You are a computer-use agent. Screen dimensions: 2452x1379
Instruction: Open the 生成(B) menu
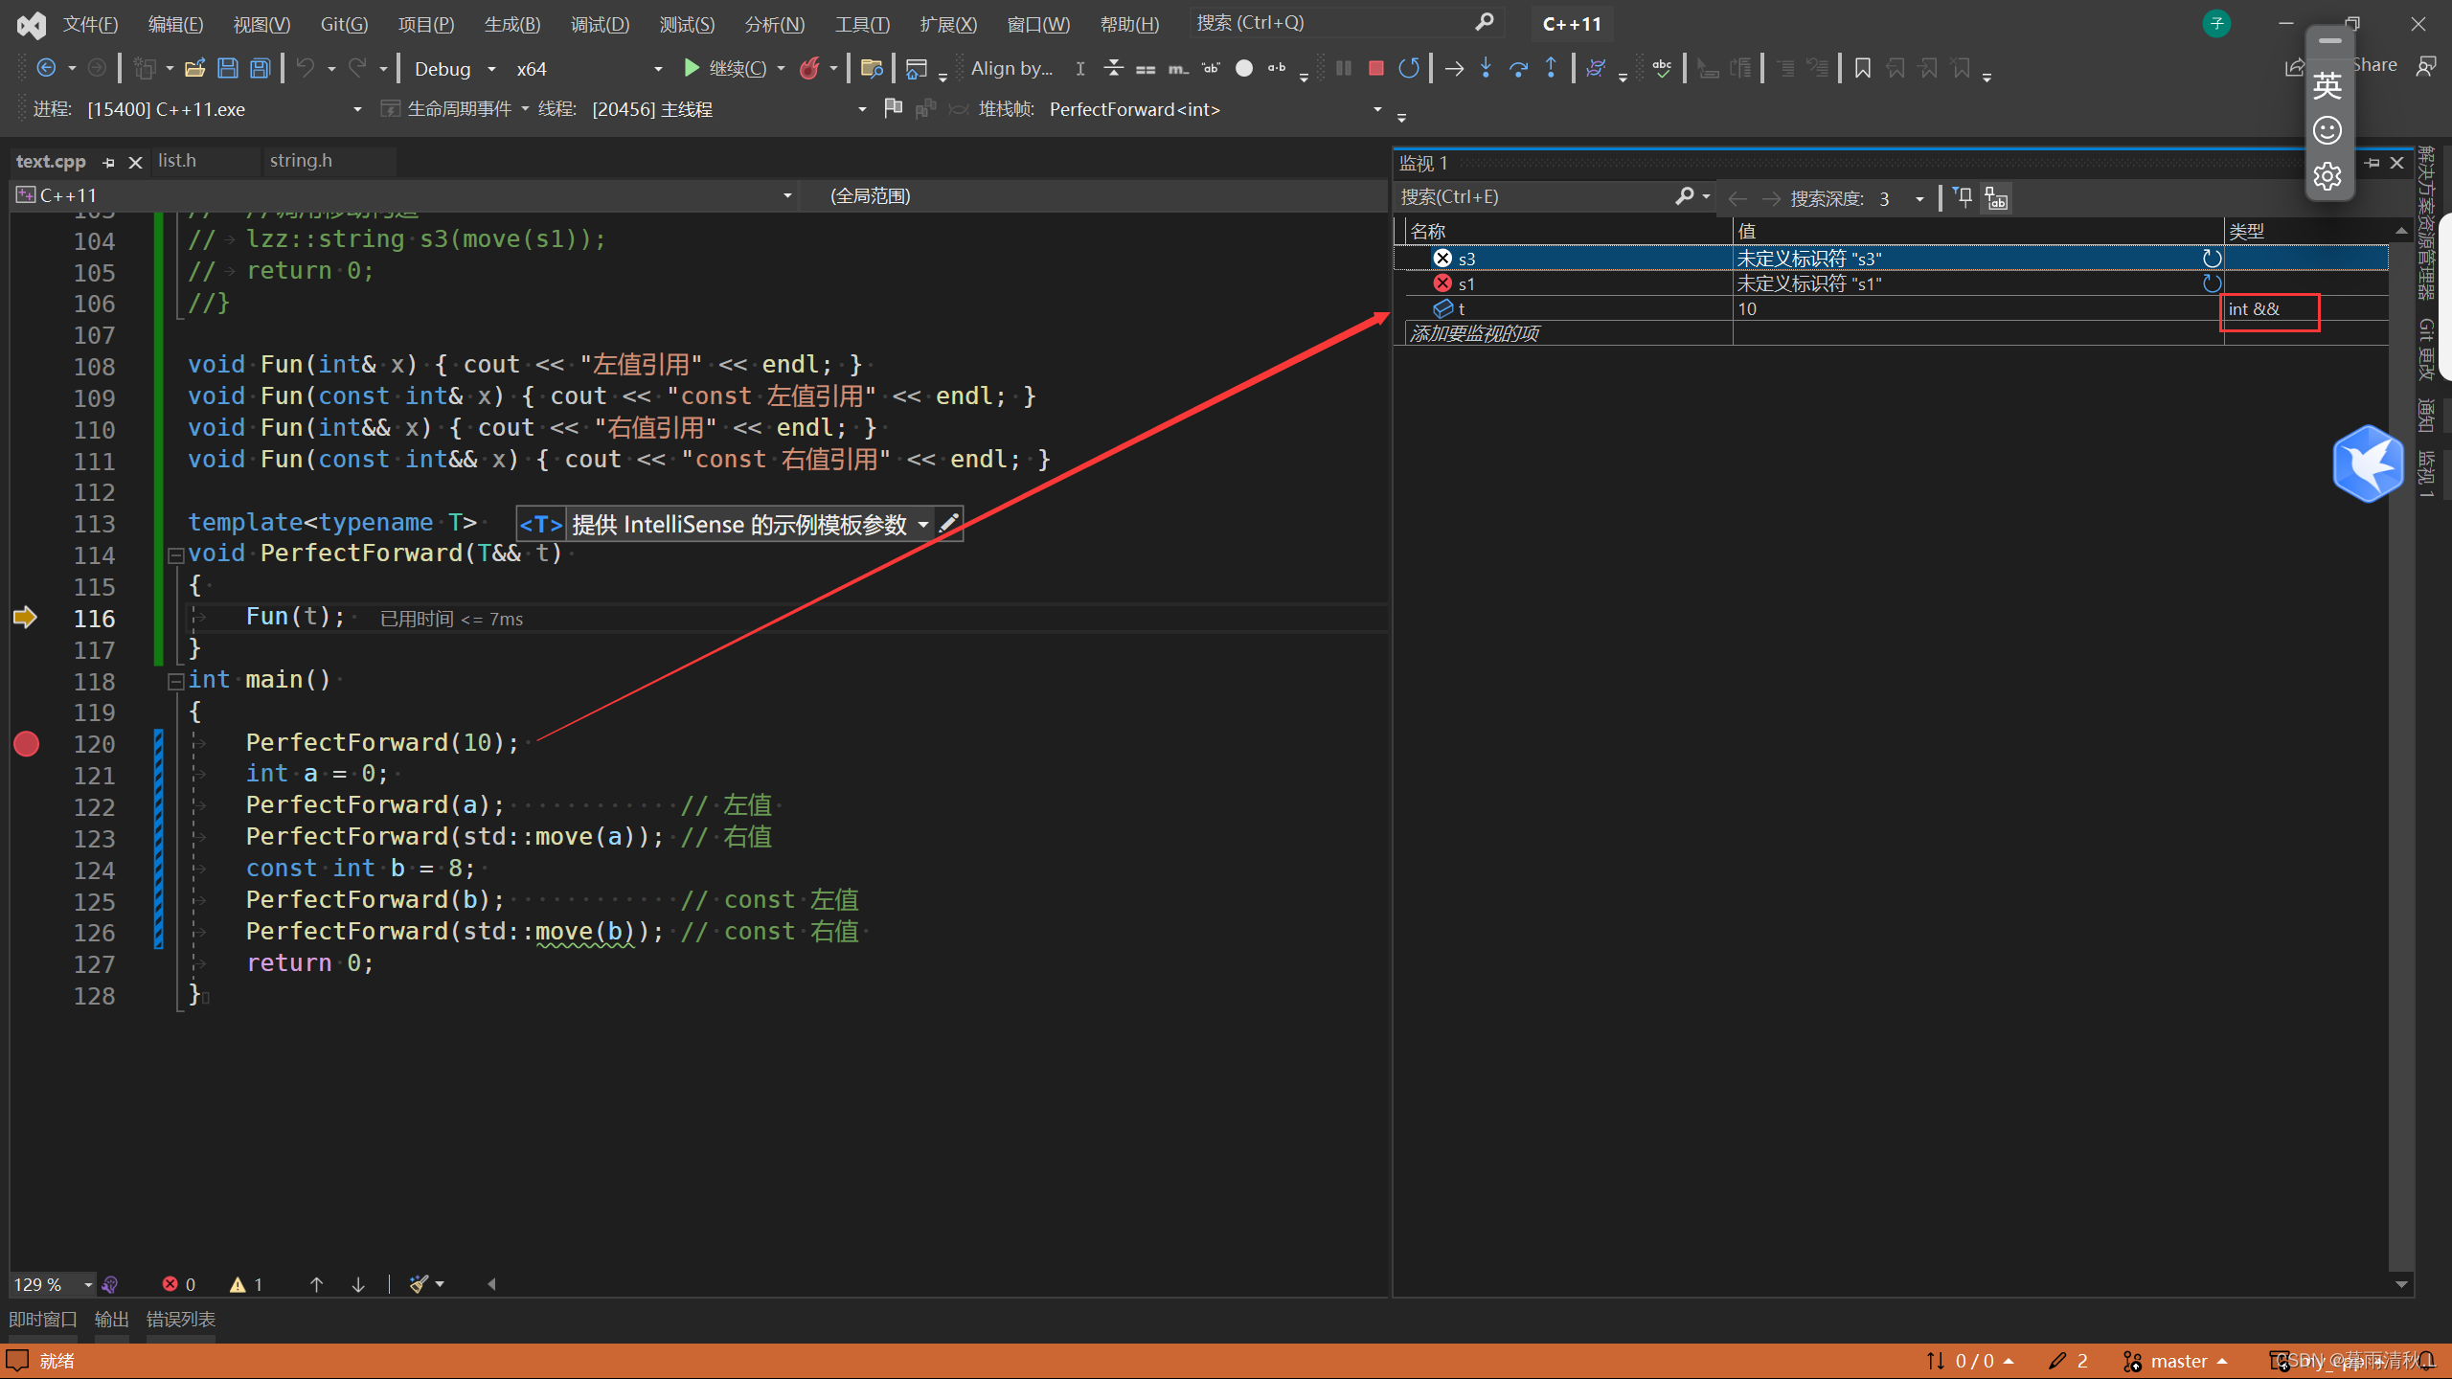(512, 24)
